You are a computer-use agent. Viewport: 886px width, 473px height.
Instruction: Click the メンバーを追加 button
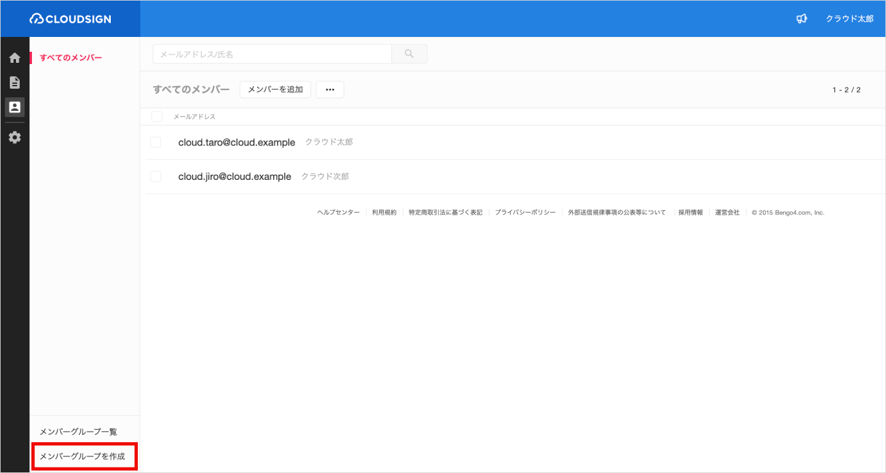275,90
